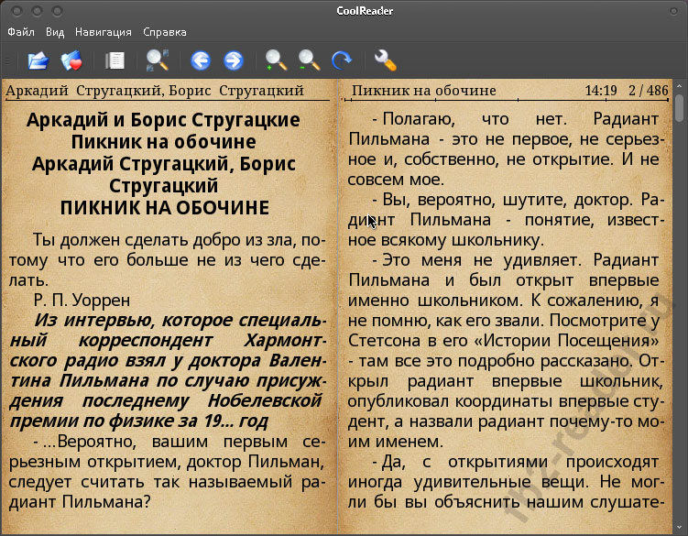Zoom in using the plus magnifier

276,61
